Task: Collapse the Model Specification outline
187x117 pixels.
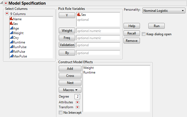Action: [x=6, y=3]
